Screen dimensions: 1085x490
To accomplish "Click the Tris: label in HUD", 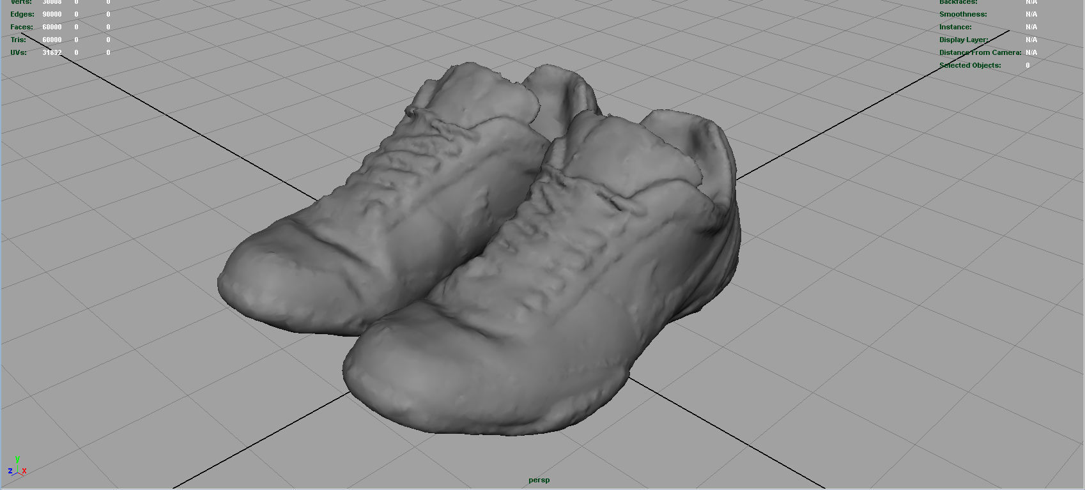I will click(18, 40).
